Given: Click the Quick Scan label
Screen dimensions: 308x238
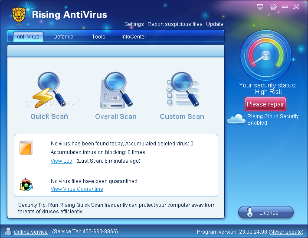Looking at the screenshot, I should coord(49,116).
